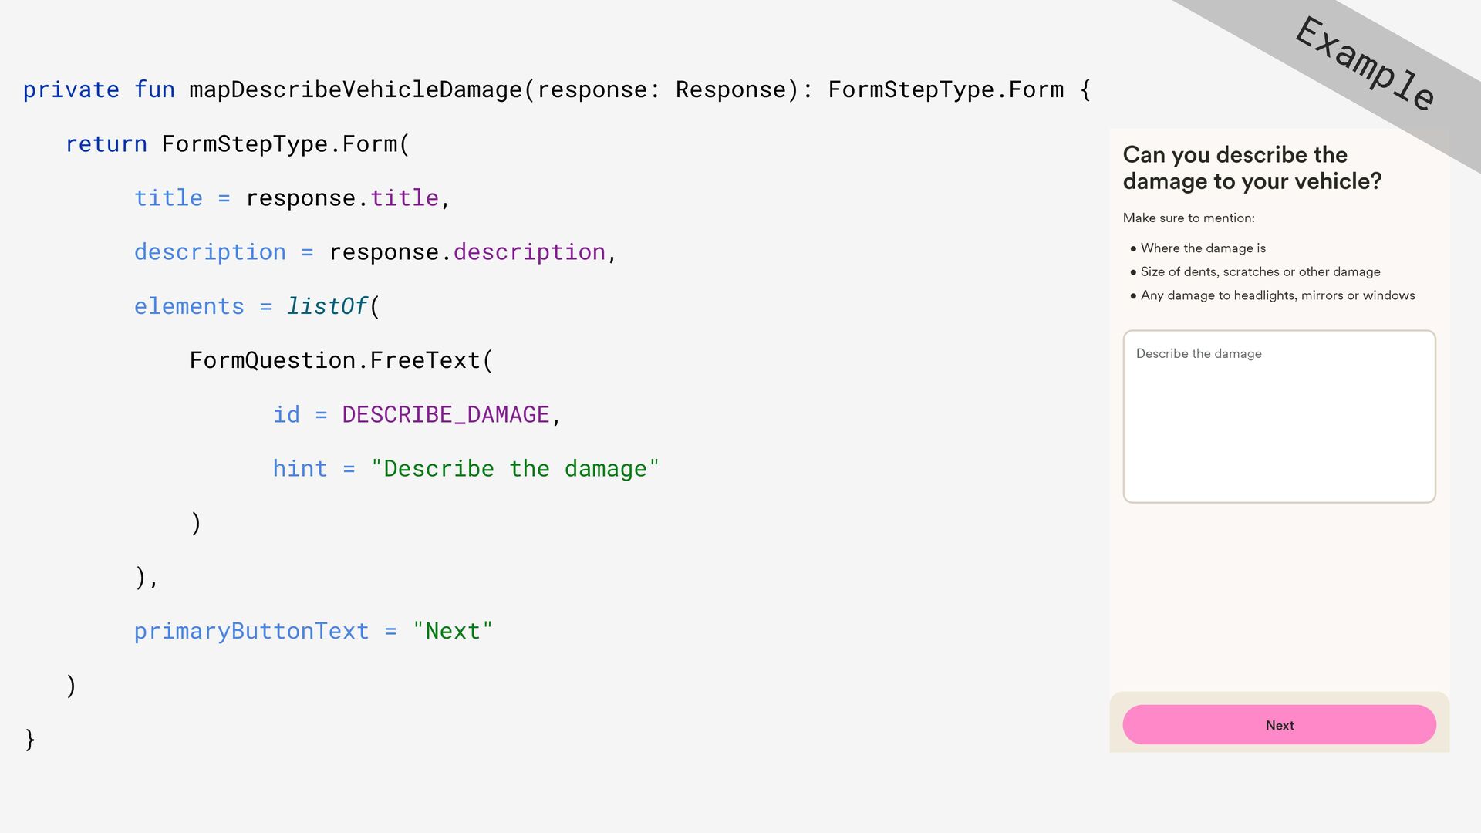Click the 'return' keyword in code
The width and height of the screenshot is (1481, 833).
point(106,144)
